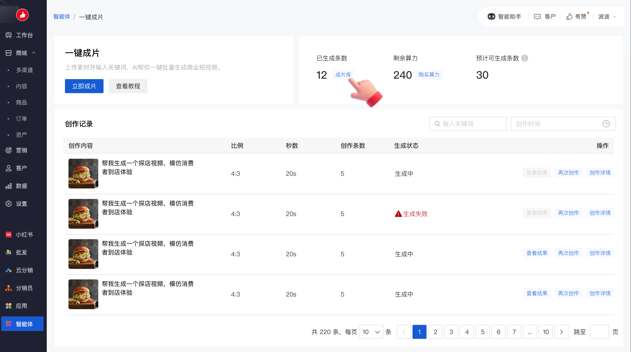The width and height of the screenshot is (631, 352).
Task: Go to page 7
Action: coord(514,332)
